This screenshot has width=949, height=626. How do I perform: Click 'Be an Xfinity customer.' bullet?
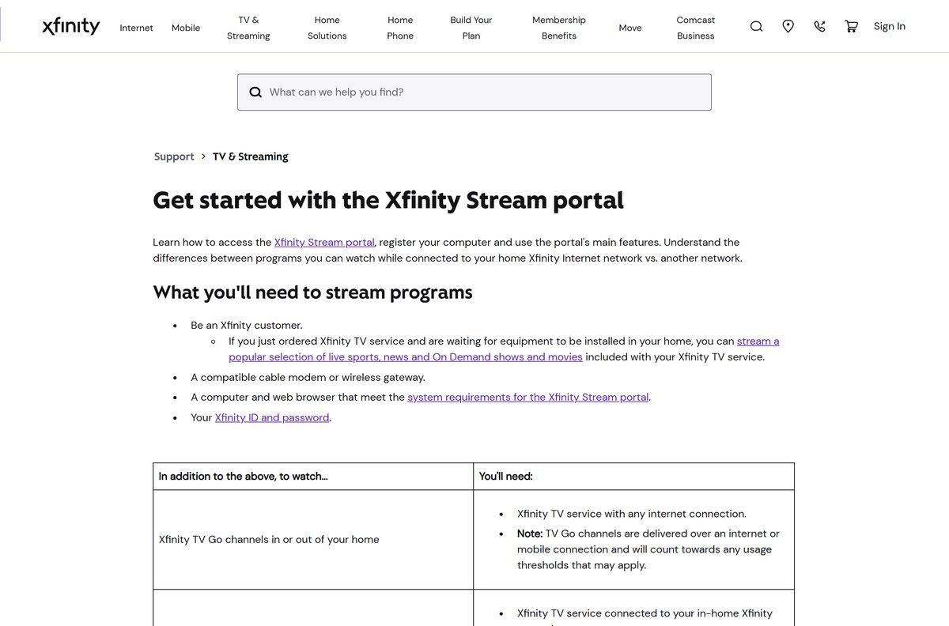tap(247, 325)
